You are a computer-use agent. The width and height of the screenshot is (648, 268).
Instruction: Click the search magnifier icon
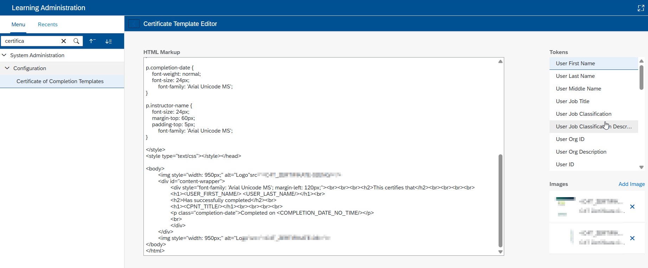[76, 41]
